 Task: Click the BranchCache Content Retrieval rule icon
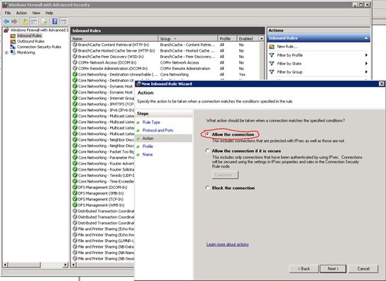pos(75,45)
